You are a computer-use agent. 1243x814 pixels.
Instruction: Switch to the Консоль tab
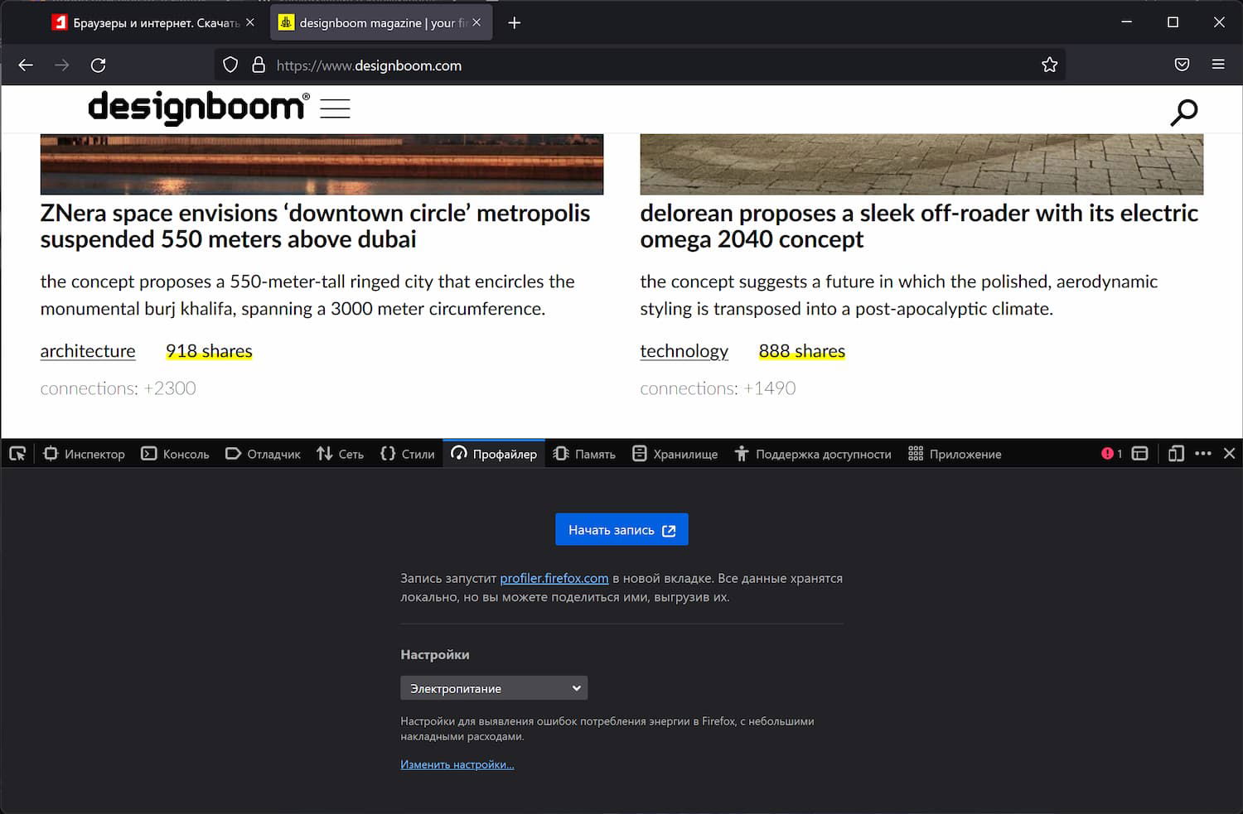[175, 454]
